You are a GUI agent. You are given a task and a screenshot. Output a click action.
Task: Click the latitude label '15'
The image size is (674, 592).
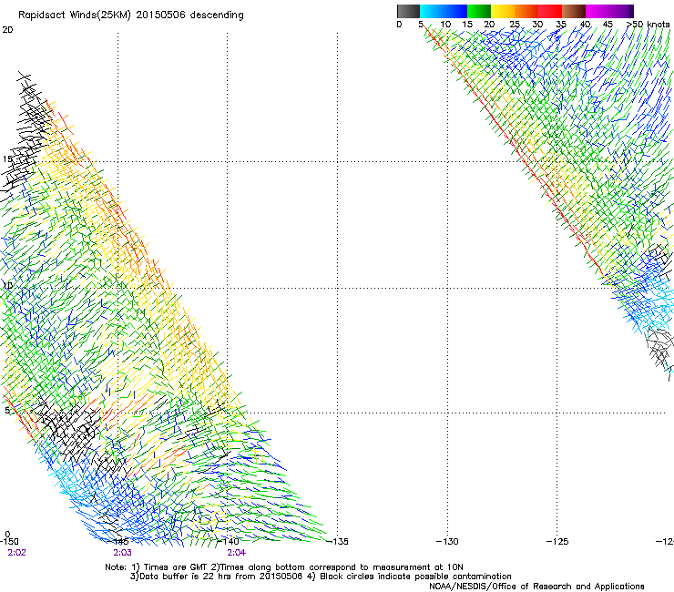[x=7, y=159]
